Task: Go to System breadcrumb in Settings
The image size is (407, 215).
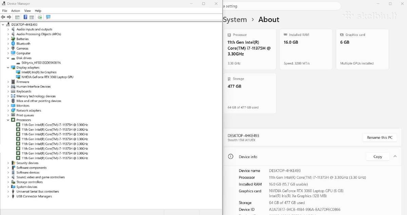Action: (x=235, y=20)
